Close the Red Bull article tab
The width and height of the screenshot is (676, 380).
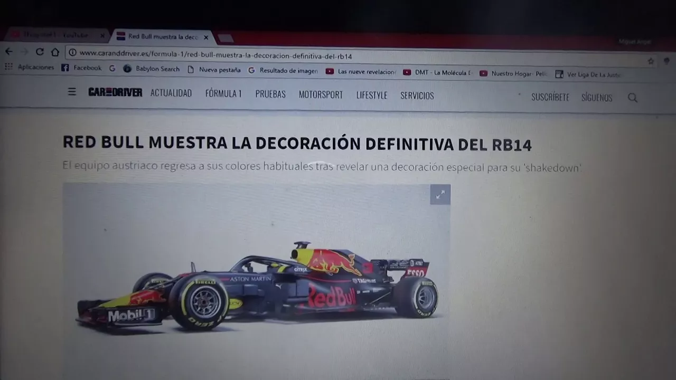(206, 37)
